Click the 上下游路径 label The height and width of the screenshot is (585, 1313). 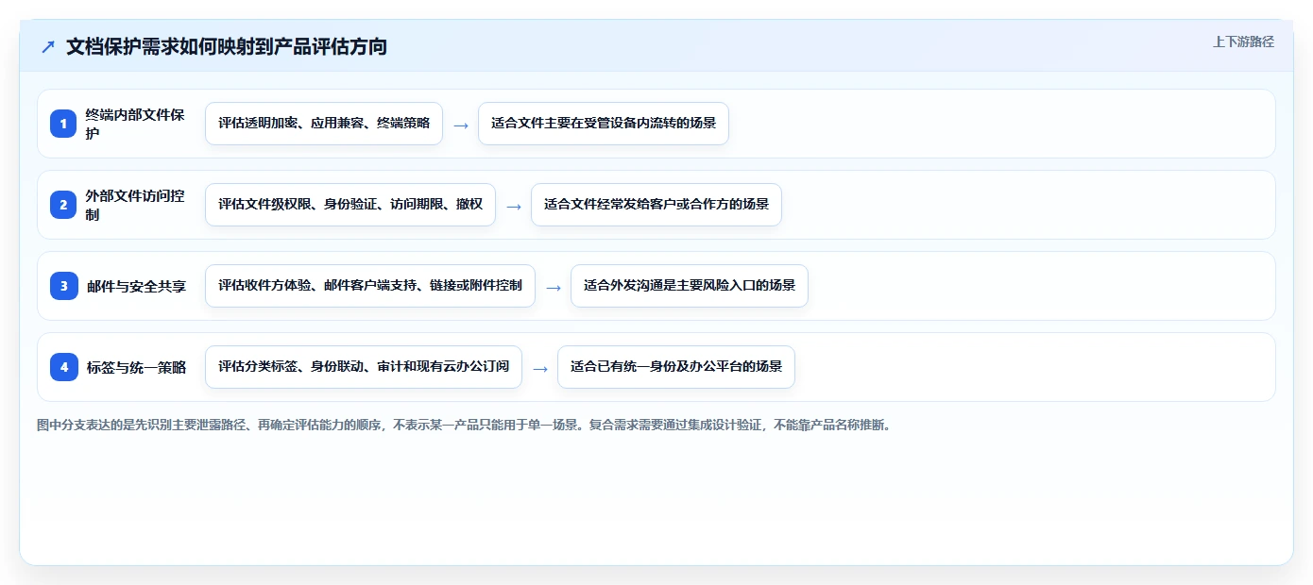click(1243, 42)
